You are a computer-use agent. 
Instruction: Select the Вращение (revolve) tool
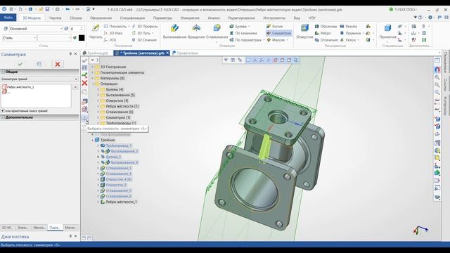click(196, 31)
